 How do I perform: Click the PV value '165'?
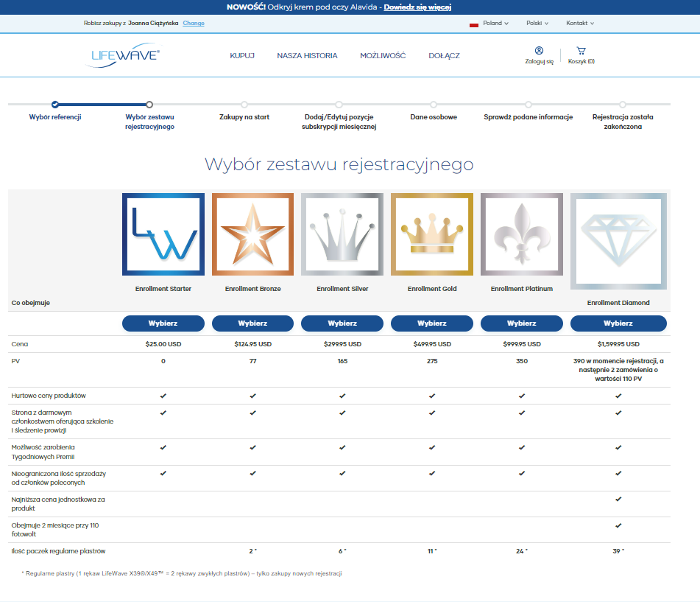point(342,361)
